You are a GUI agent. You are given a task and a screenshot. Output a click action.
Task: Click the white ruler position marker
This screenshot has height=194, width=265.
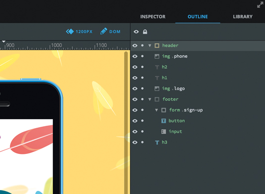point(3,42)
